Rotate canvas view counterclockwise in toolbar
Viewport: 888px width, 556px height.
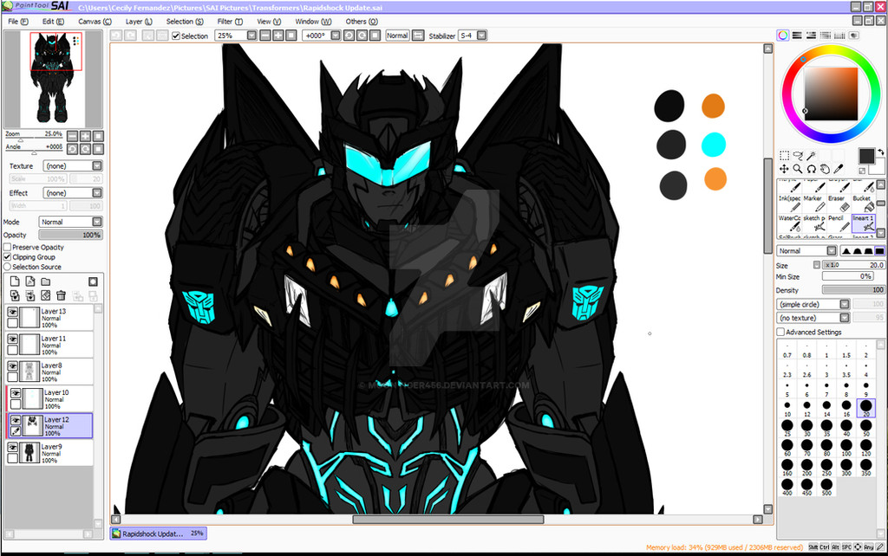click(x=349, y=35)
